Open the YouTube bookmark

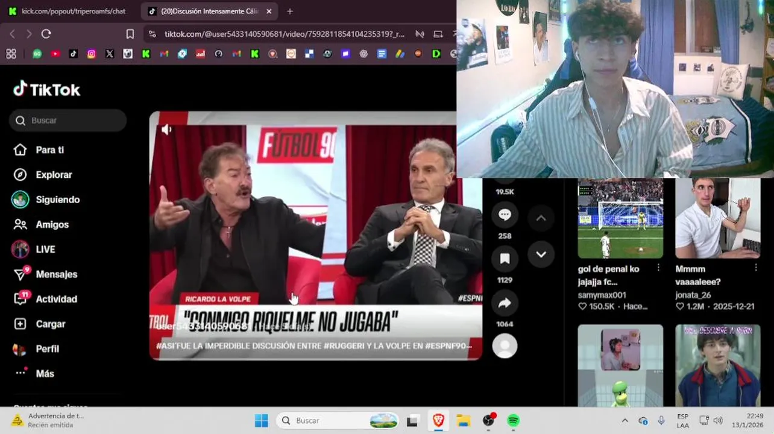(55, 54)
